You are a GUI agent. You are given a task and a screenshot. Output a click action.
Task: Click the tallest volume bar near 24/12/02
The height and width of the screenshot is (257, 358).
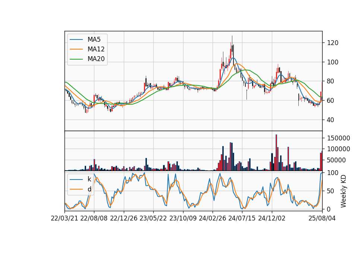[x=276, y=153]
